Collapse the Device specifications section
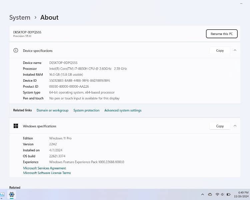250x200 pixels. (235, 51)
